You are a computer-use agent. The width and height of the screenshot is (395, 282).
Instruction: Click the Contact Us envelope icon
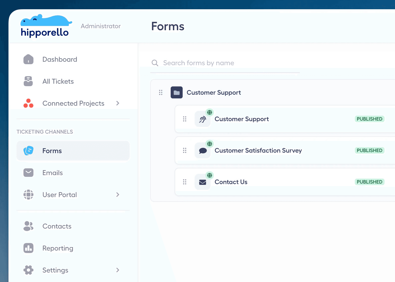[203, 182]
